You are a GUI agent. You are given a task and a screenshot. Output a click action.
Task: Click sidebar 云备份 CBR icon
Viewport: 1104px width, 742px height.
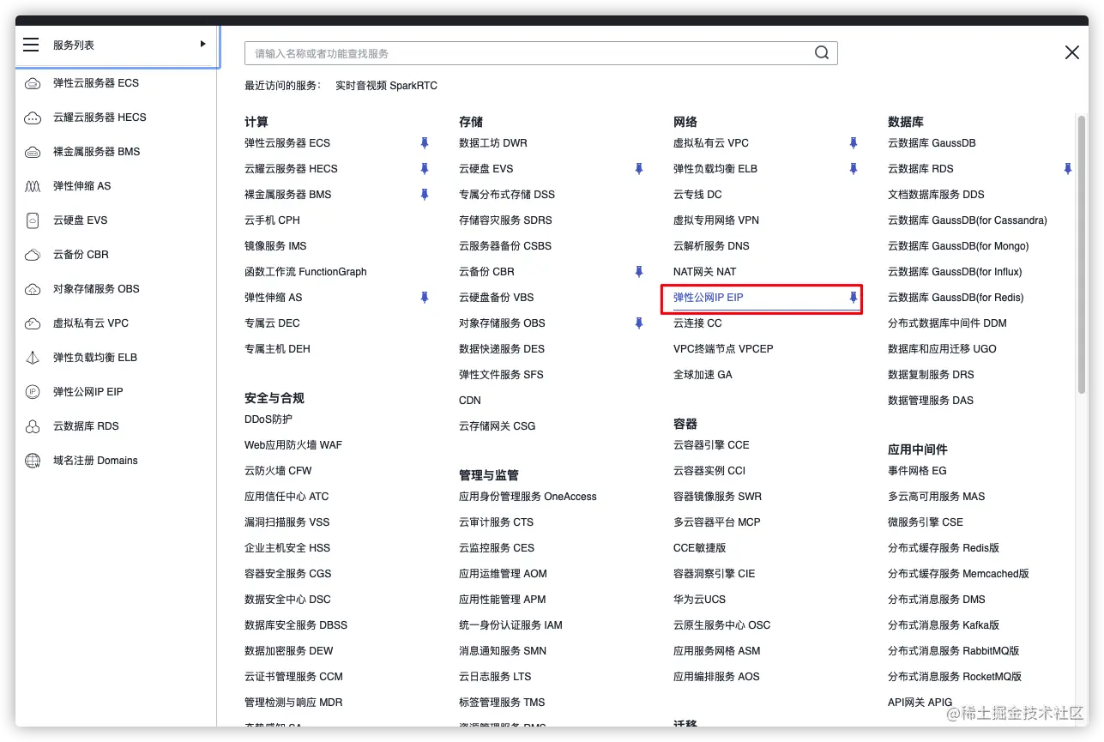[33, 255]
